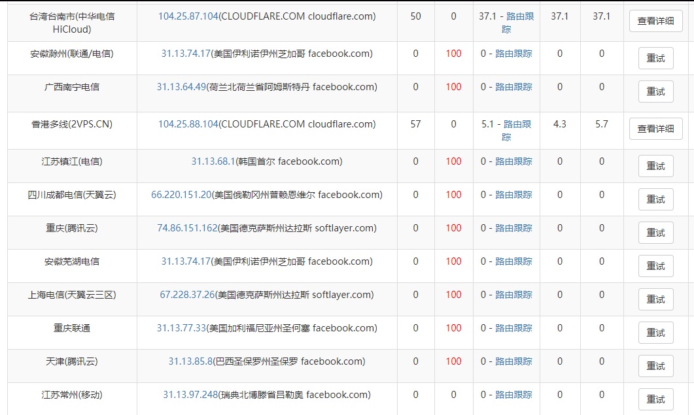The width and height of the screenshot is (694, 415).
Task: Retry the 四川成都电信(天翼云) test
Action: (655, 199)
